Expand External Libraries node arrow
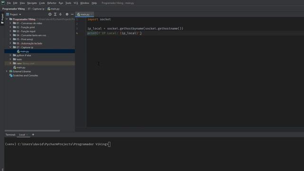The width and height of the screenshot is (304, 171). (7, 71)
